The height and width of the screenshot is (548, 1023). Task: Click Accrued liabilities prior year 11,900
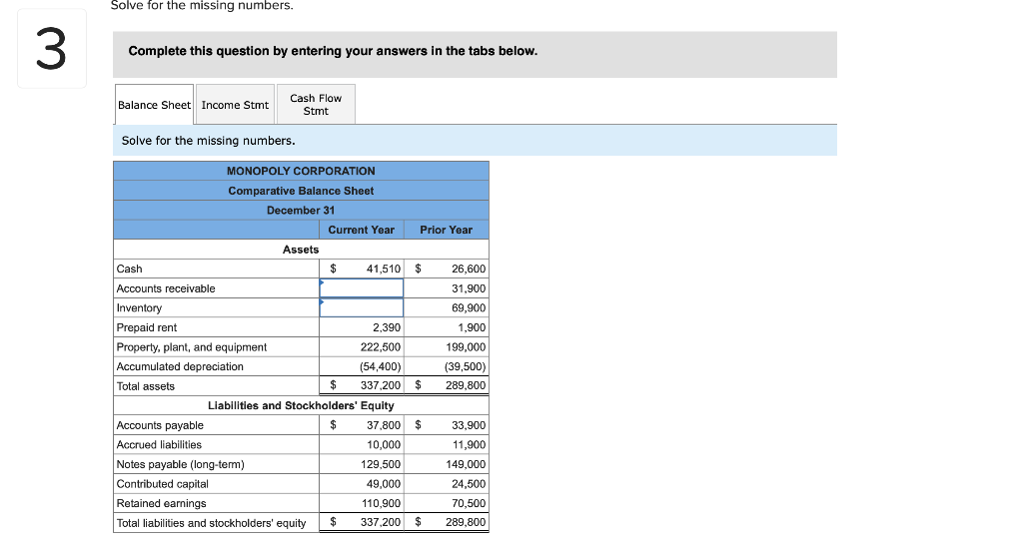click(470, 444)
